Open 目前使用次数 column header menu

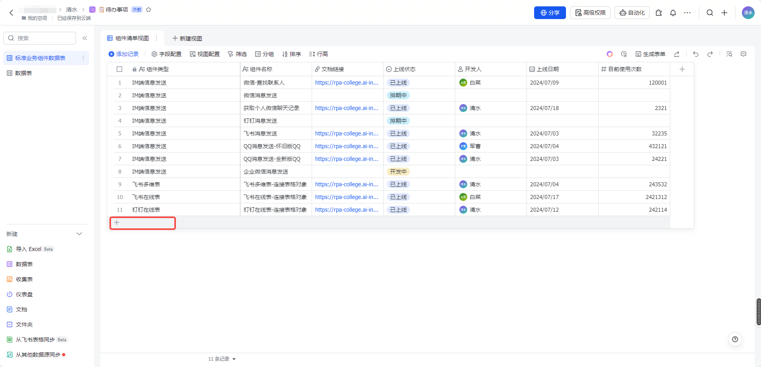pos(634,69)
